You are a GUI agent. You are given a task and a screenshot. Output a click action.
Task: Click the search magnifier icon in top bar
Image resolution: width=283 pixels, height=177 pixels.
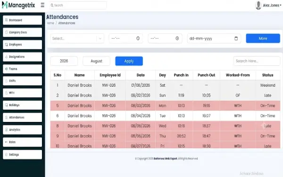52,5
